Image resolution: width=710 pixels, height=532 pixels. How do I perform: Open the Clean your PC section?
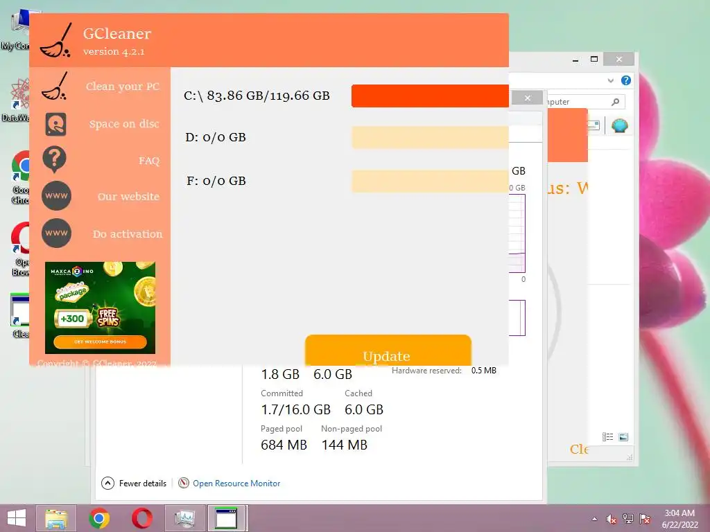123,87
